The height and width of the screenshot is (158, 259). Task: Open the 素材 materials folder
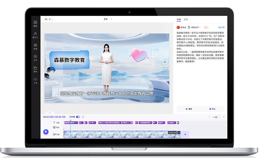pyautogui.click(x=35, y=69)
